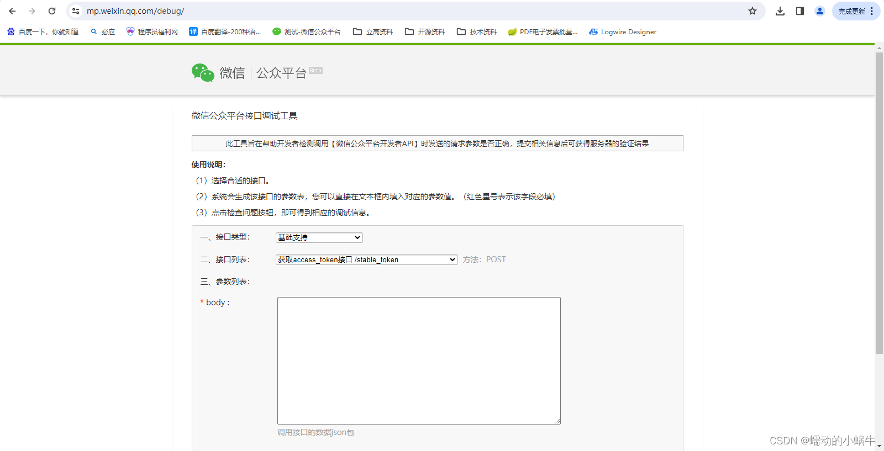
Task: Open the 开源资料 bookmark folder
Action: (x=425, y=32)
